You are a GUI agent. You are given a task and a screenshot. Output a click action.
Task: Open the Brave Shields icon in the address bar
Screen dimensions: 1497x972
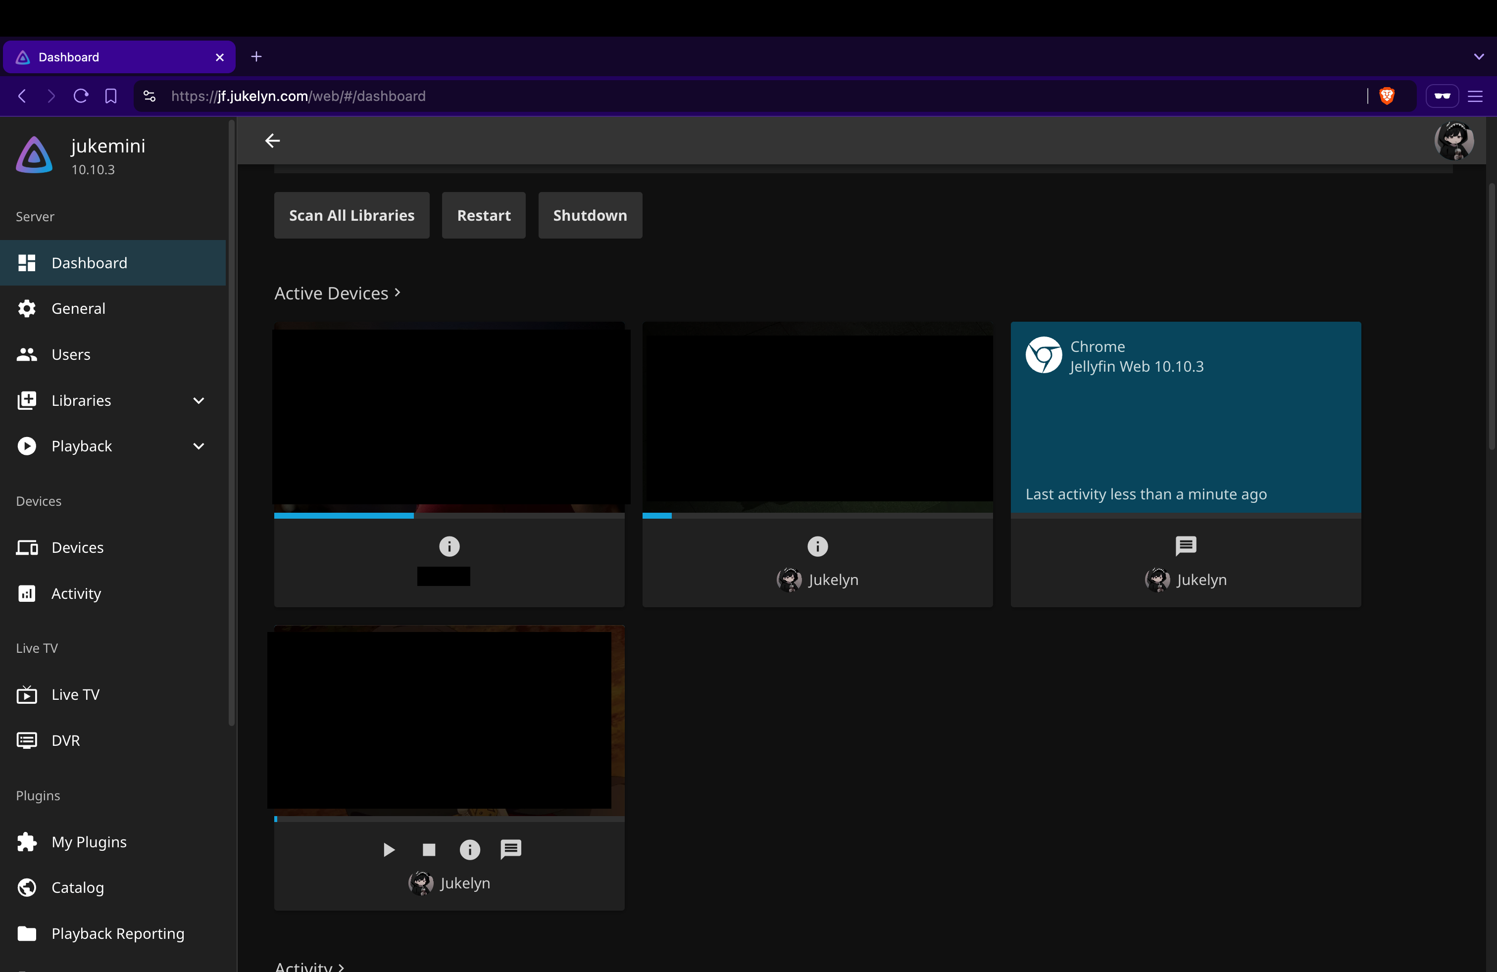tap(1386, 96)
